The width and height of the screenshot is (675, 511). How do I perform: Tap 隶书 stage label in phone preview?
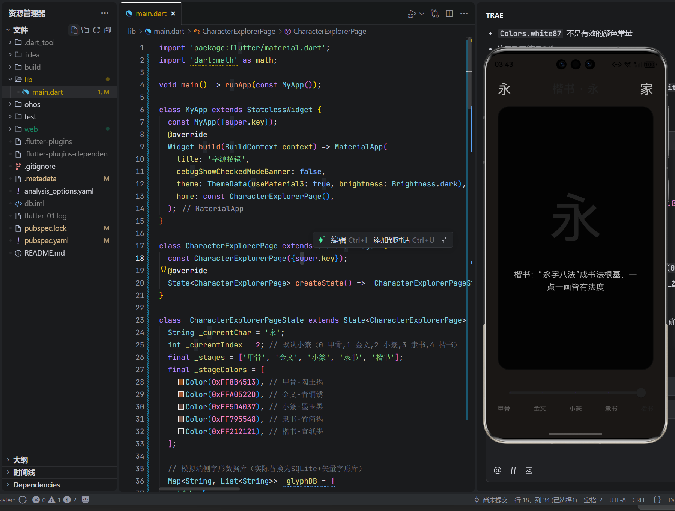point(611,408)
